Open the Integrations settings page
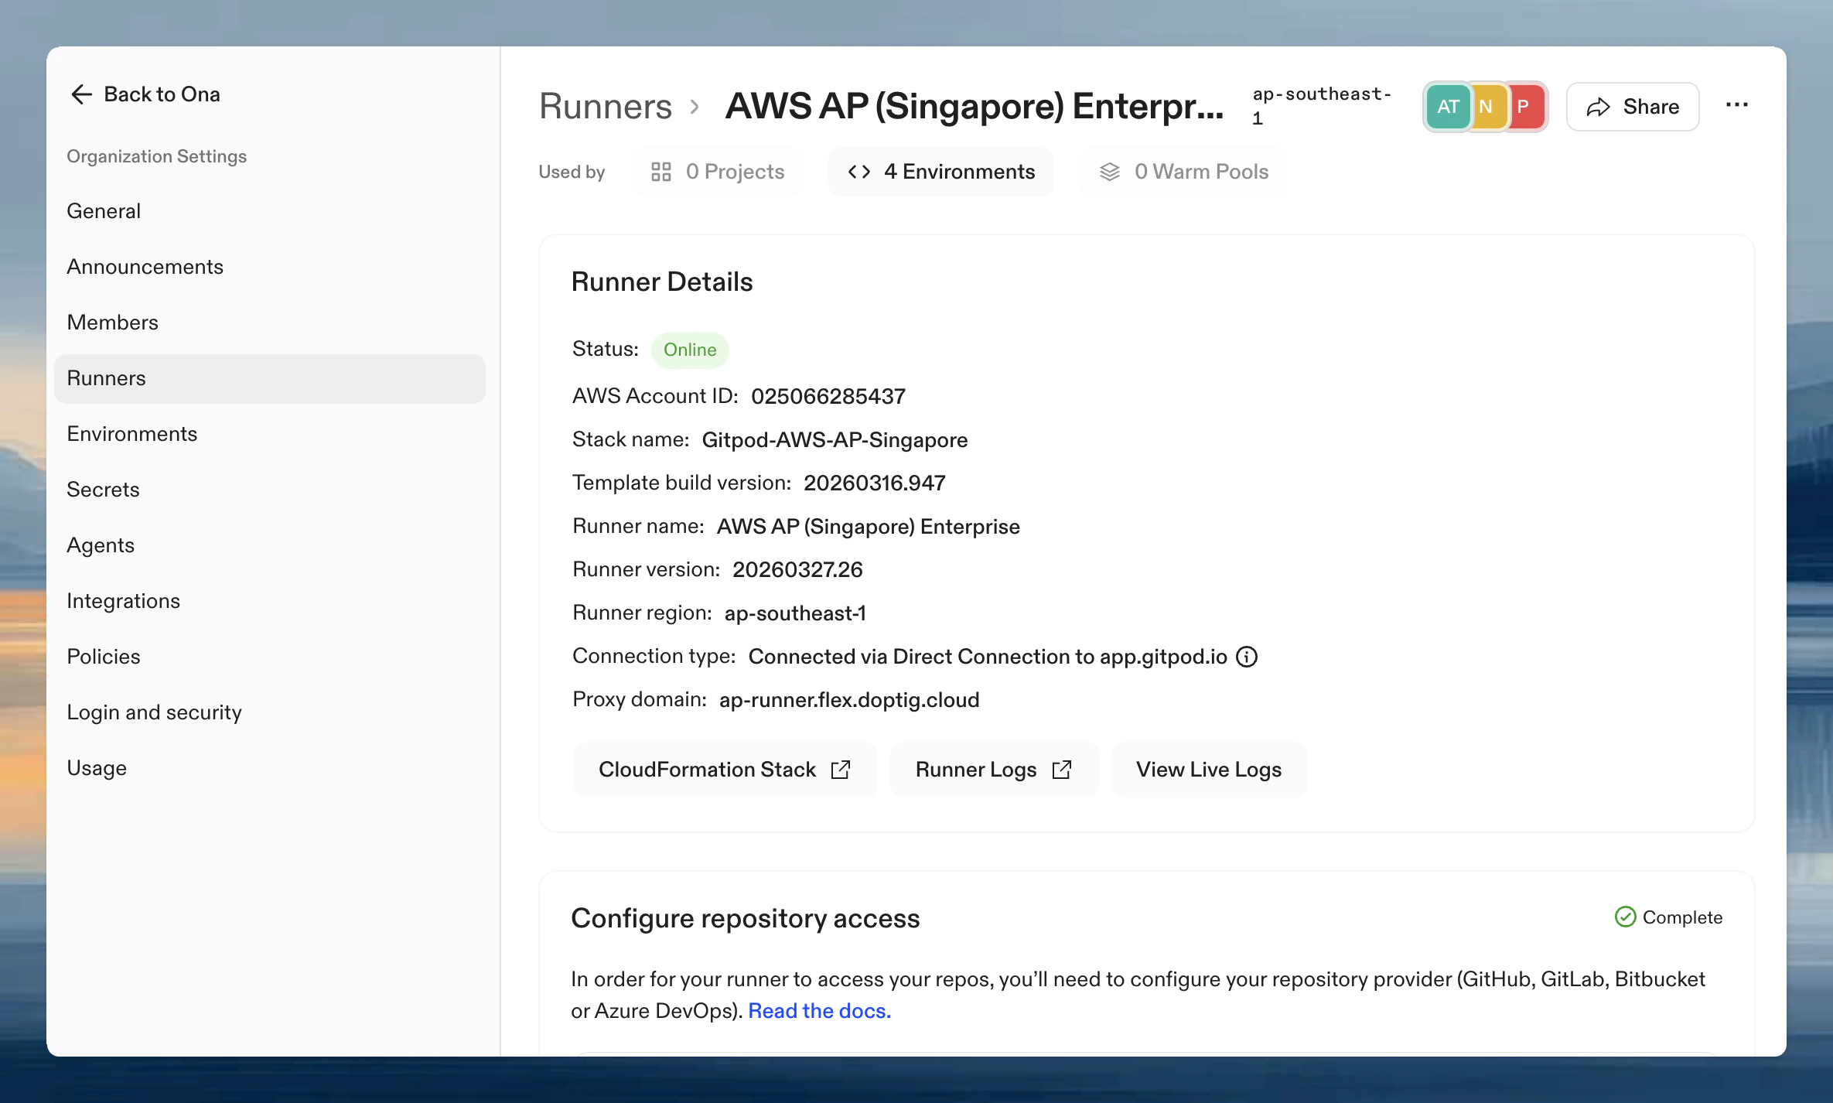The height and width of the screenshot is (1103, 1833). click(123, 601)
